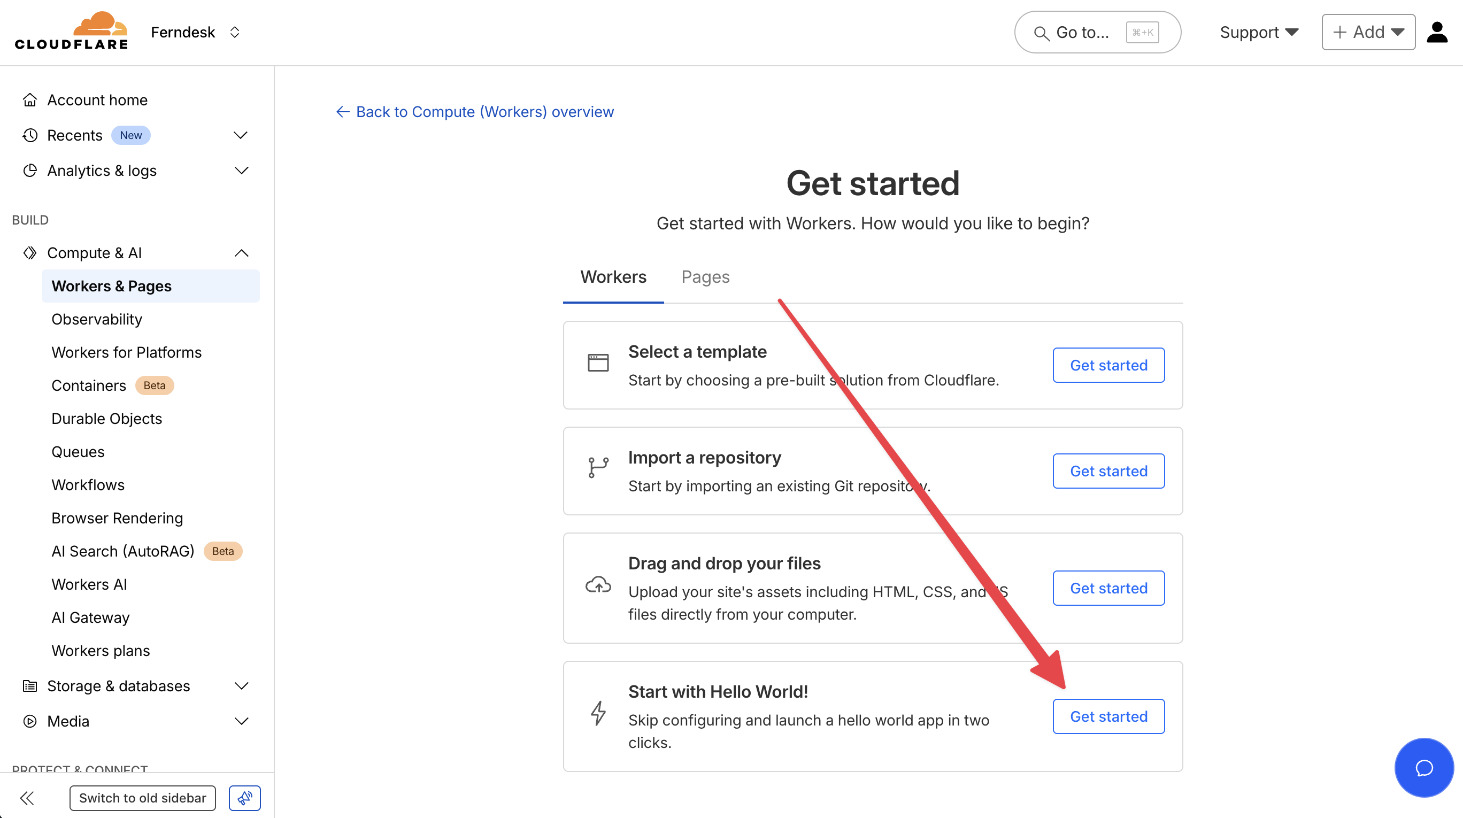This screenshot has width=1463, height=818.
Task: Open Durable Objects in sidebar
Action: [107, 419]
